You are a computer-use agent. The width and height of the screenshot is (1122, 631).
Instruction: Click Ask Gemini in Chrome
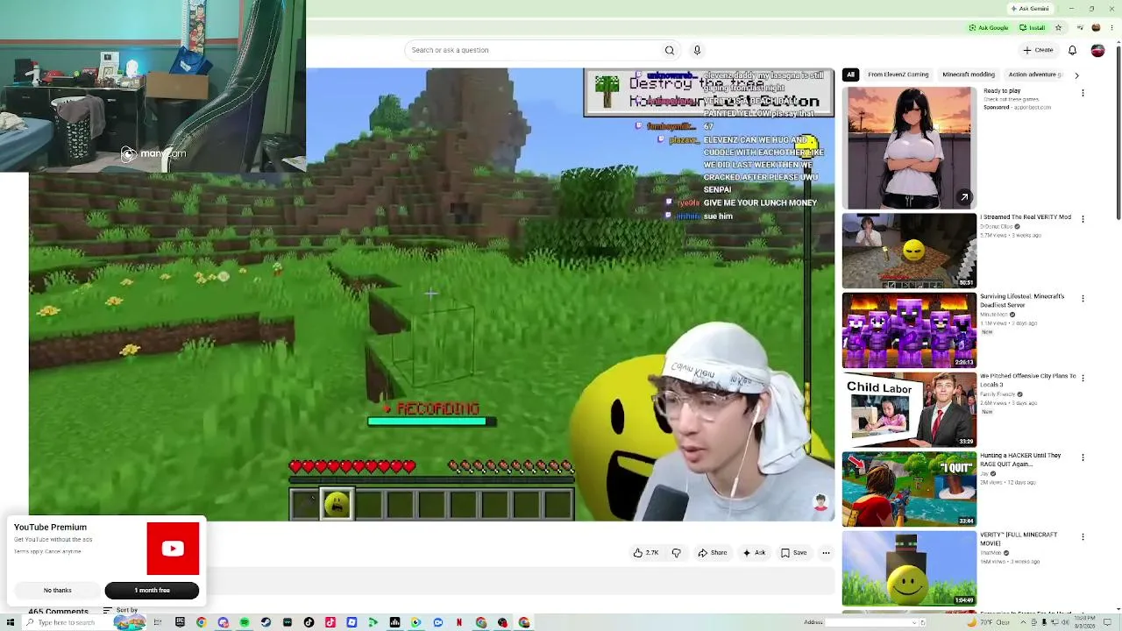click(1029, 8)
